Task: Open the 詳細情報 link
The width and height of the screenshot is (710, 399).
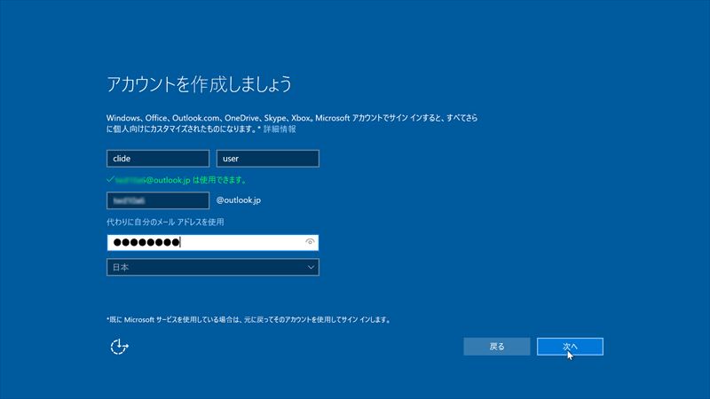Action: (280, 129)
